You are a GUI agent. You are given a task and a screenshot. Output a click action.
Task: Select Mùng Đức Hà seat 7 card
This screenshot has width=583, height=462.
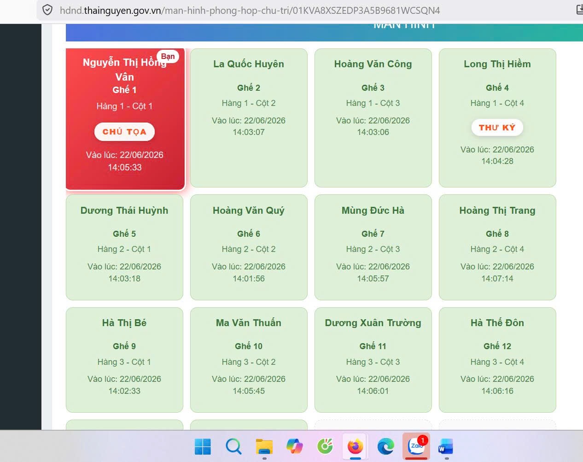pos(373,247)
